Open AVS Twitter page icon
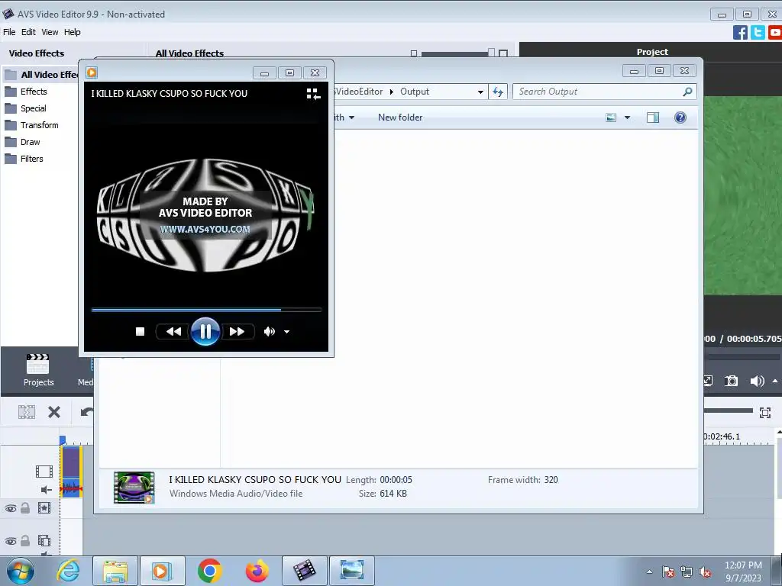The height and width of the screenshot is (586, 782). 758,32
